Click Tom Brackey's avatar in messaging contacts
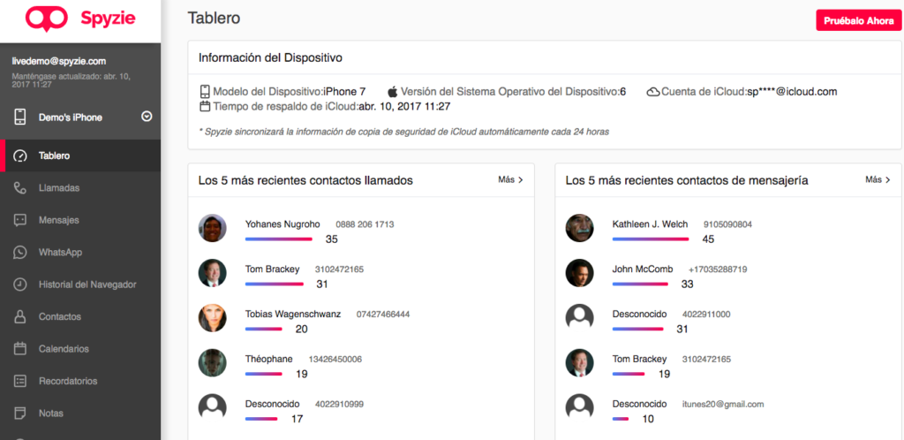Viewport: 904px width, 440px height. point(579,363)
